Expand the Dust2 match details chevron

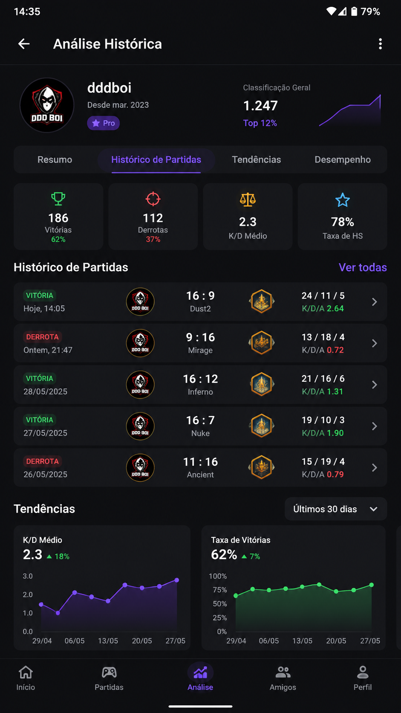tap(375, 302)
